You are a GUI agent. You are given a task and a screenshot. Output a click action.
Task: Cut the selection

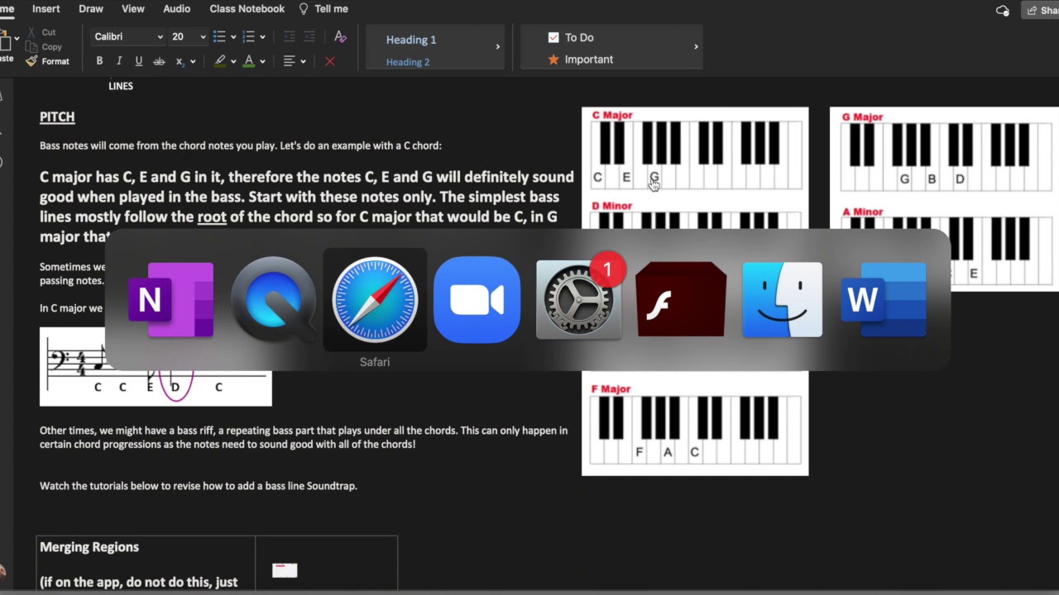(x=41, y=32)
